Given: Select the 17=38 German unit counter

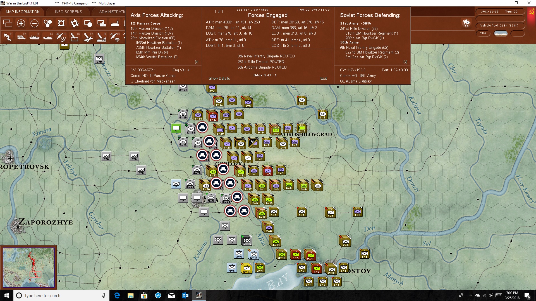Looking at the screenshot, I should tap(191, 129).
